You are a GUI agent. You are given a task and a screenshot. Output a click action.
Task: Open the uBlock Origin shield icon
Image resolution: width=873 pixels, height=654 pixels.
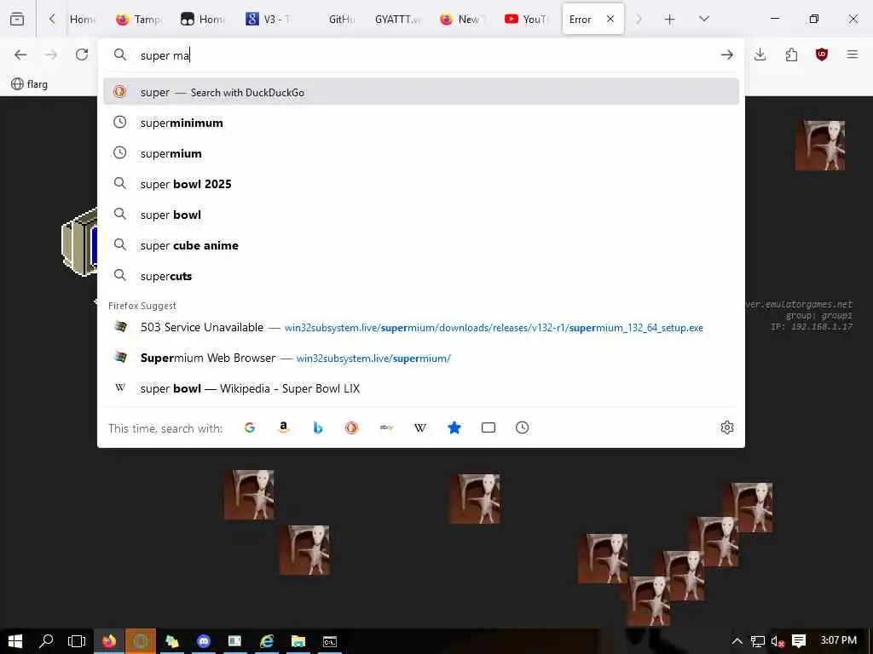pyautogui.click(x=822, y=54)
